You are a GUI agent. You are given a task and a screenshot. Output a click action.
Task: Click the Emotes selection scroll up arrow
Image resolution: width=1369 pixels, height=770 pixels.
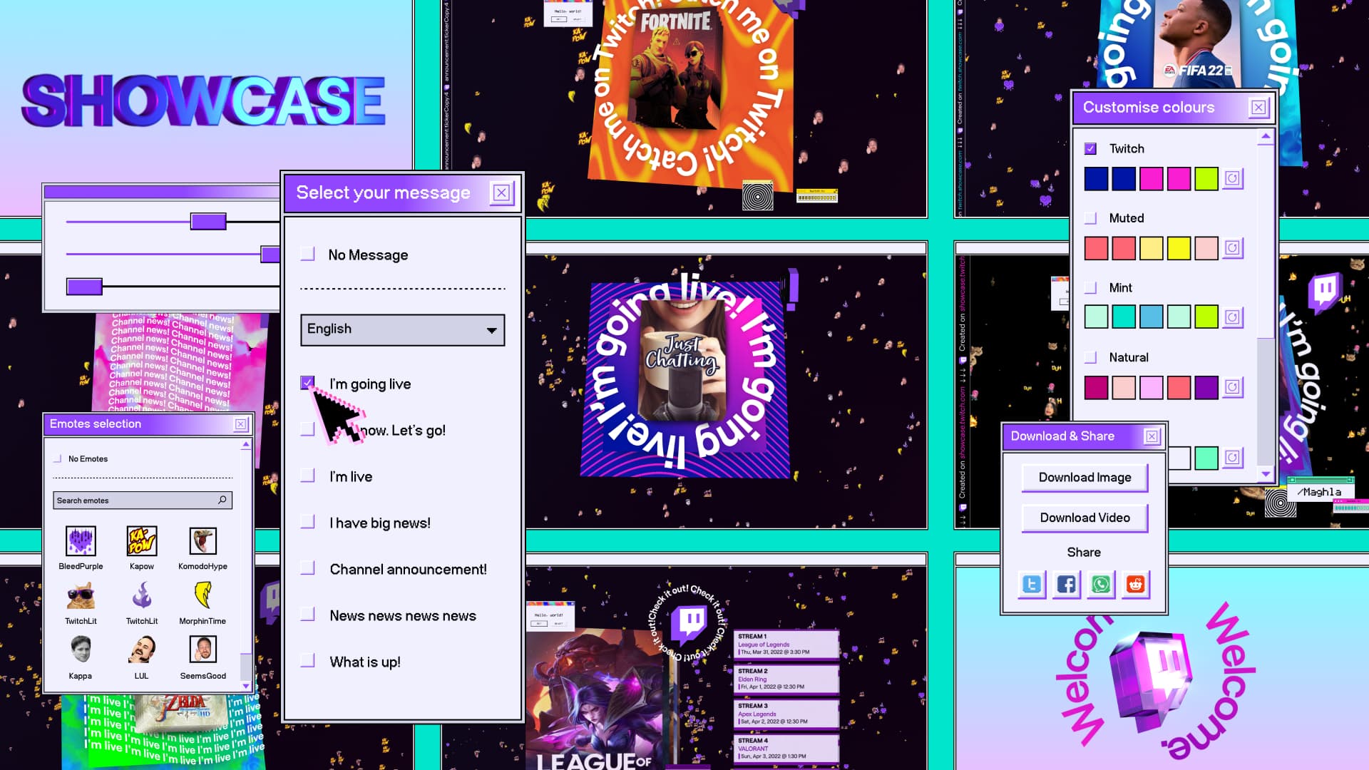point(246,444)
